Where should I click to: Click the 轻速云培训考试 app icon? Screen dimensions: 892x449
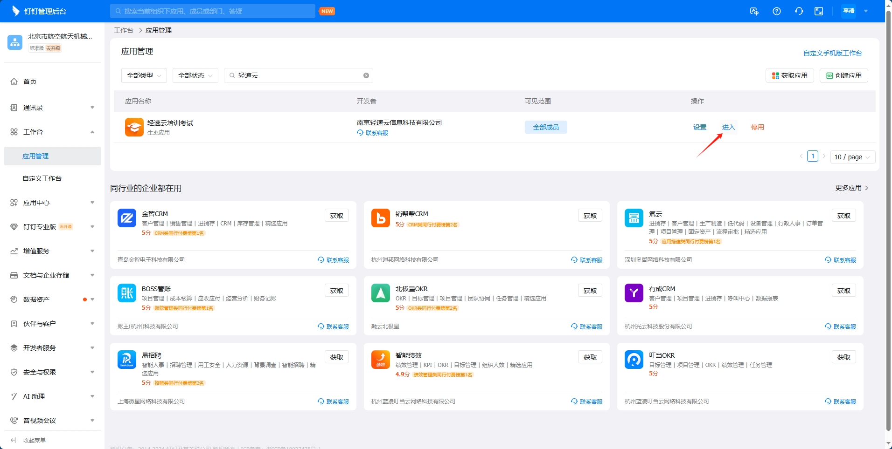134,127
